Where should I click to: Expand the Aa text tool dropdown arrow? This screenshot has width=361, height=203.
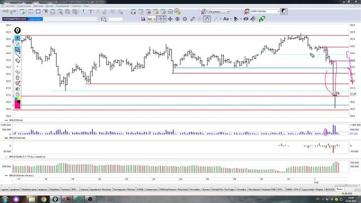231,19
